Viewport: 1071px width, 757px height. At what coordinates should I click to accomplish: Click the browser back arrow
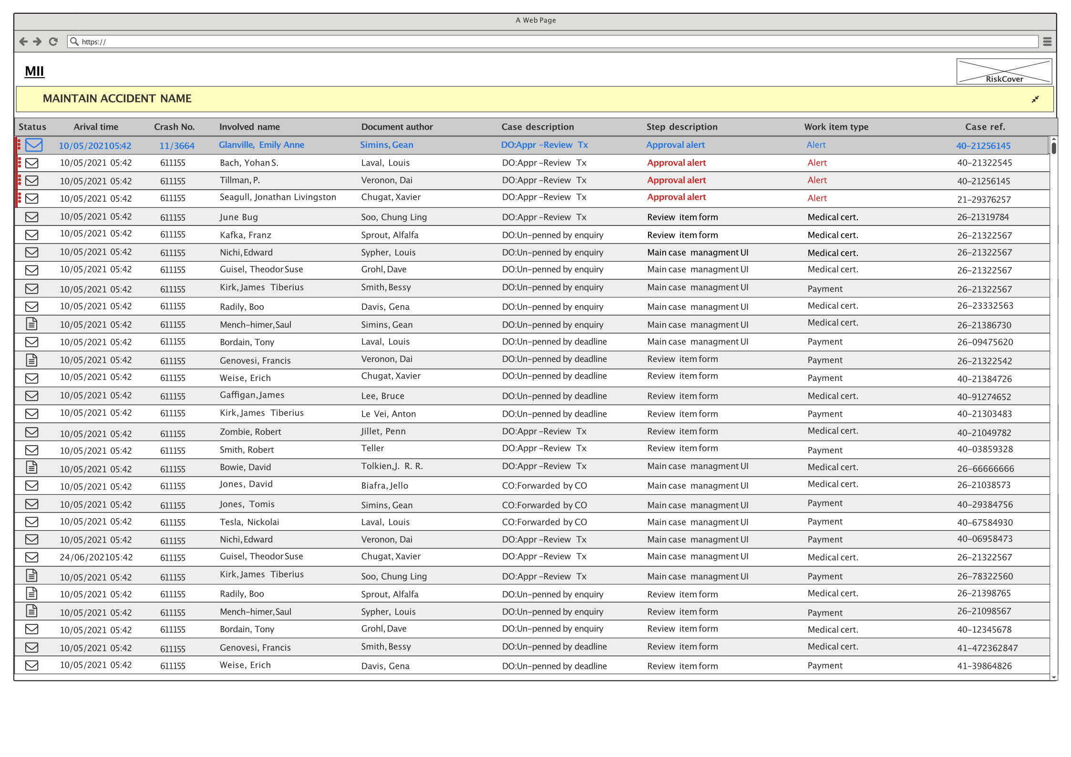[23, 41]
